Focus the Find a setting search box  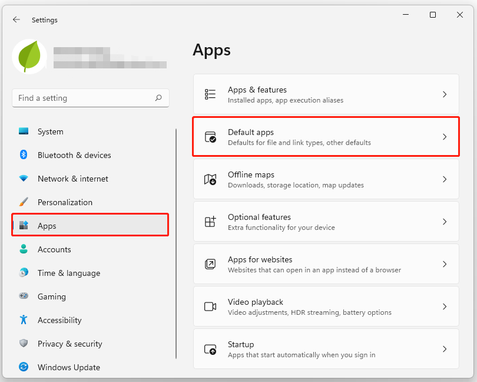pos(91,98)
